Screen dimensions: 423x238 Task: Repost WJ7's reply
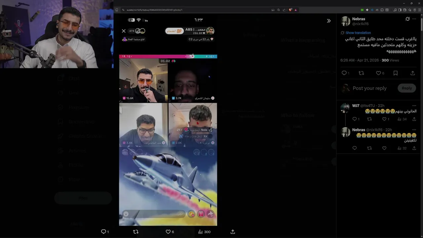(x=369, y=119)
